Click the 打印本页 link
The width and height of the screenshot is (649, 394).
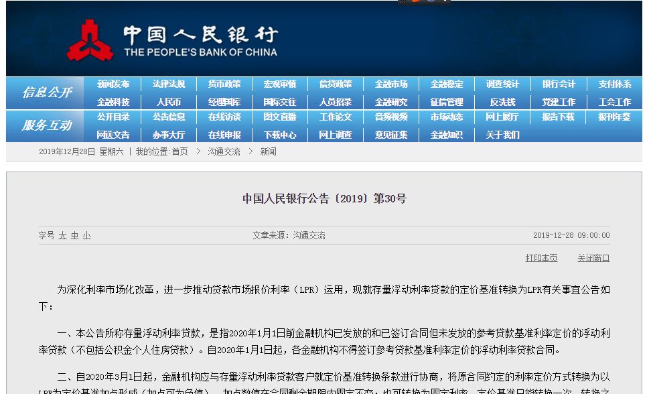pyautogui.click(x=541, y=258)
